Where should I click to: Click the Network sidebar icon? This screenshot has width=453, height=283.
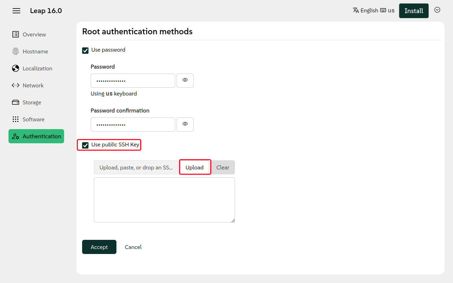(16, 85)
